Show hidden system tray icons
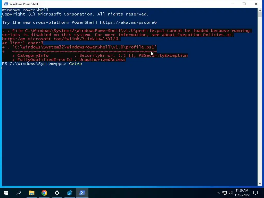Screen dimensions: 264x198 [x=218, y=193]
